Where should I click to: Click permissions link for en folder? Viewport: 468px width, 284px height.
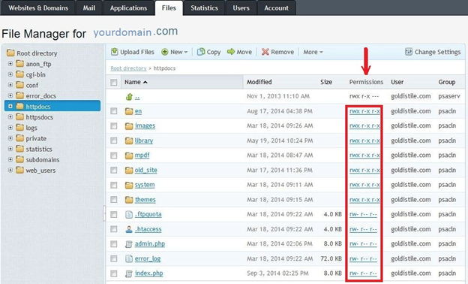[364, 111]
